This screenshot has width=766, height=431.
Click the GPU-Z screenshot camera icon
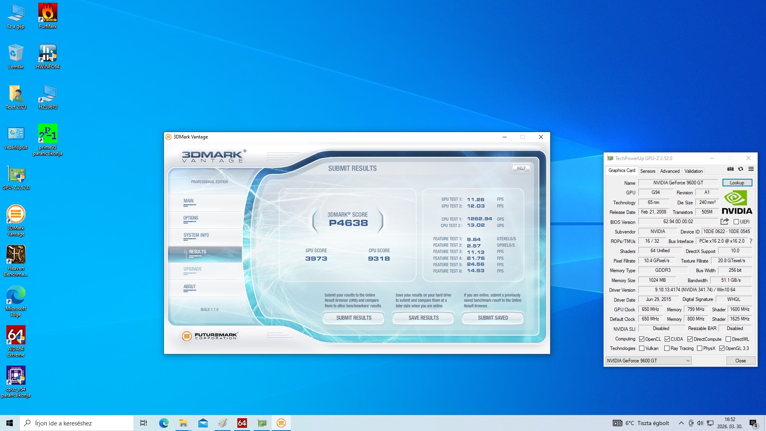point(730,169)
